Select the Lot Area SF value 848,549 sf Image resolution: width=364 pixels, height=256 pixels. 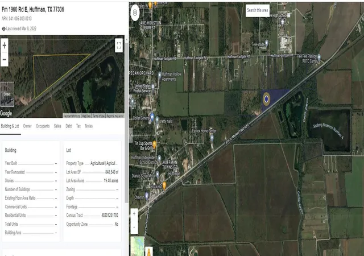pos(111,172)
